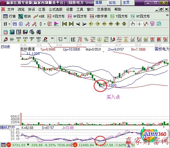This screenshot has height=148, width=170.
Task: Open the 行情 quotes view
Action: point(9,16)
